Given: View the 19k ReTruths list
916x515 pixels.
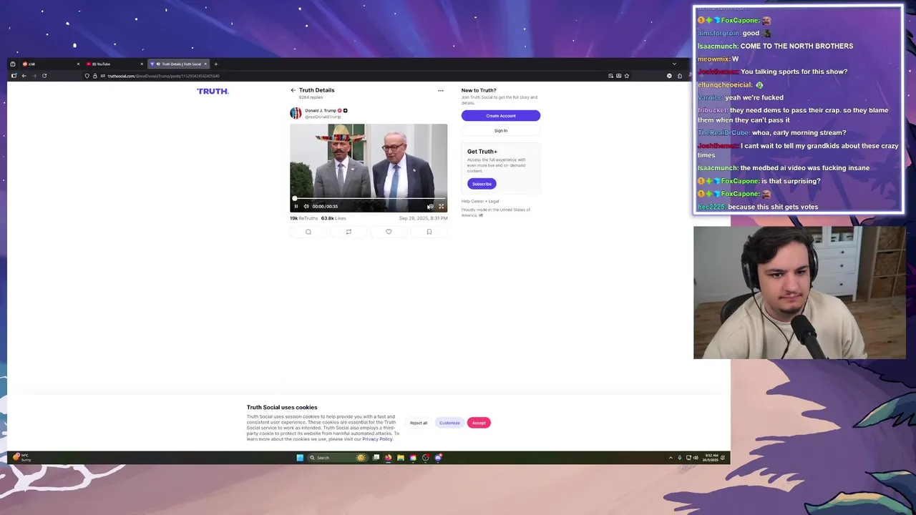Looking at the screenshot, I should 303,218.
